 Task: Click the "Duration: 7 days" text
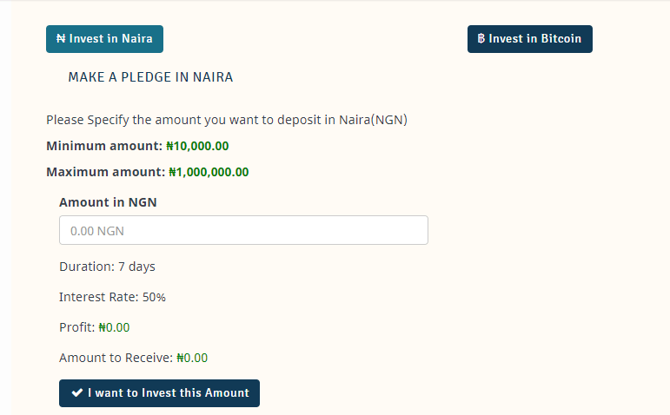click(x=107, y=267)
